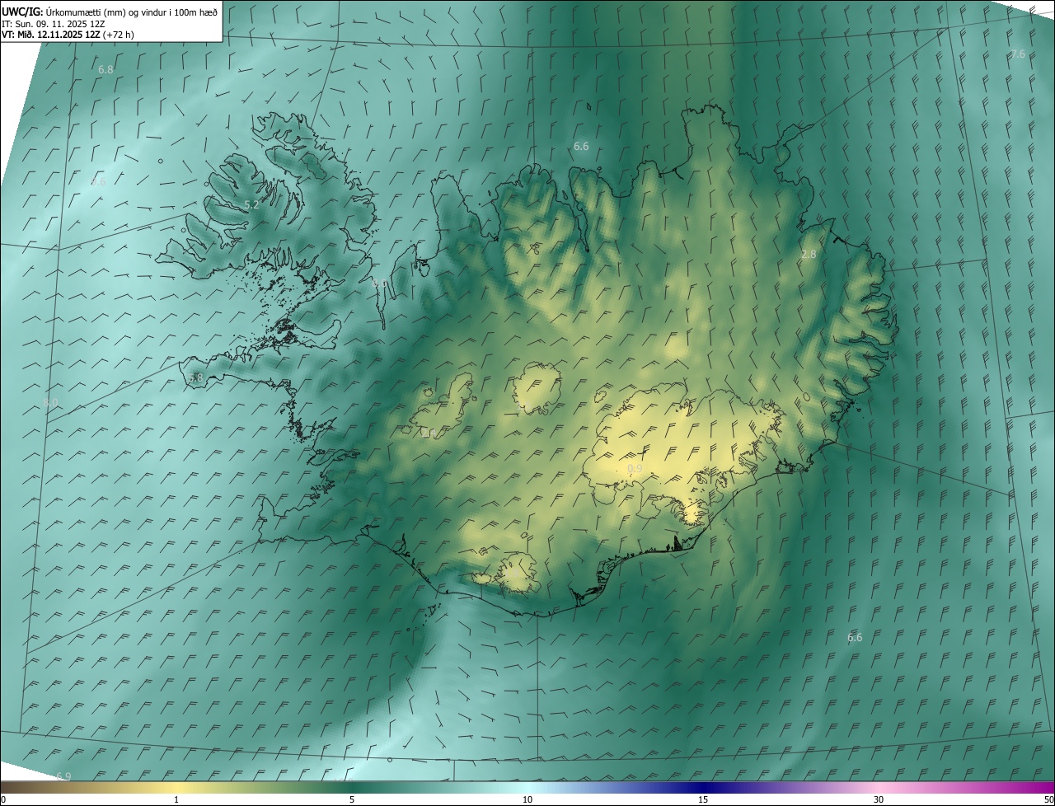This screenshot has height=806, width=1055.
Task: Click the 50 mm end of the colorbar
Action: (x=1048, y=799)
